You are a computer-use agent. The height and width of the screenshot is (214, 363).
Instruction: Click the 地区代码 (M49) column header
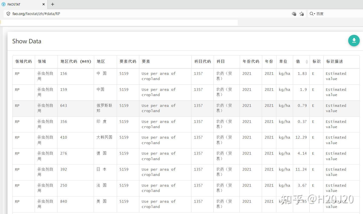(76, 62)
